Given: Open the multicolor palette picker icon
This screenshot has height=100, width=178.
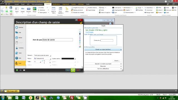Looking at the screenshot, I should 80,47.
